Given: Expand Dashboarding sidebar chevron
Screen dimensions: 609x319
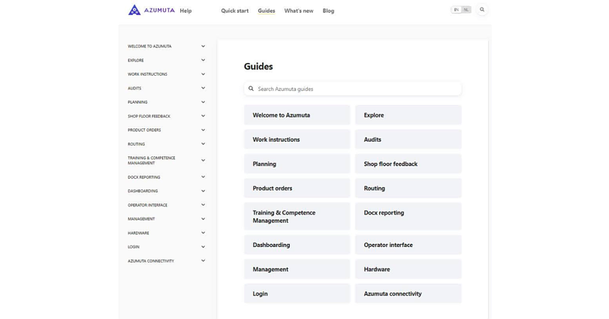Looking at the screenshot, I should click(x=204, y=191).
